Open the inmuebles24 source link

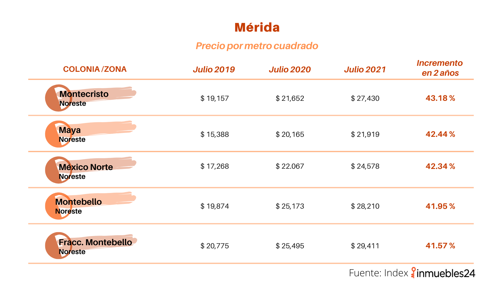443,273
